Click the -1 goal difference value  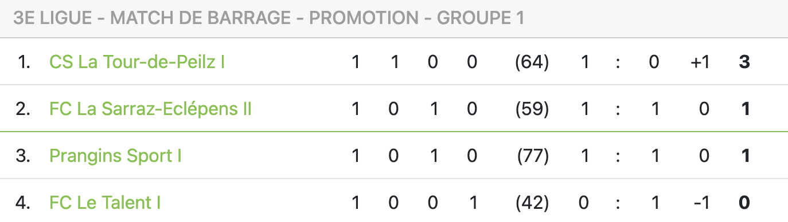701,203
